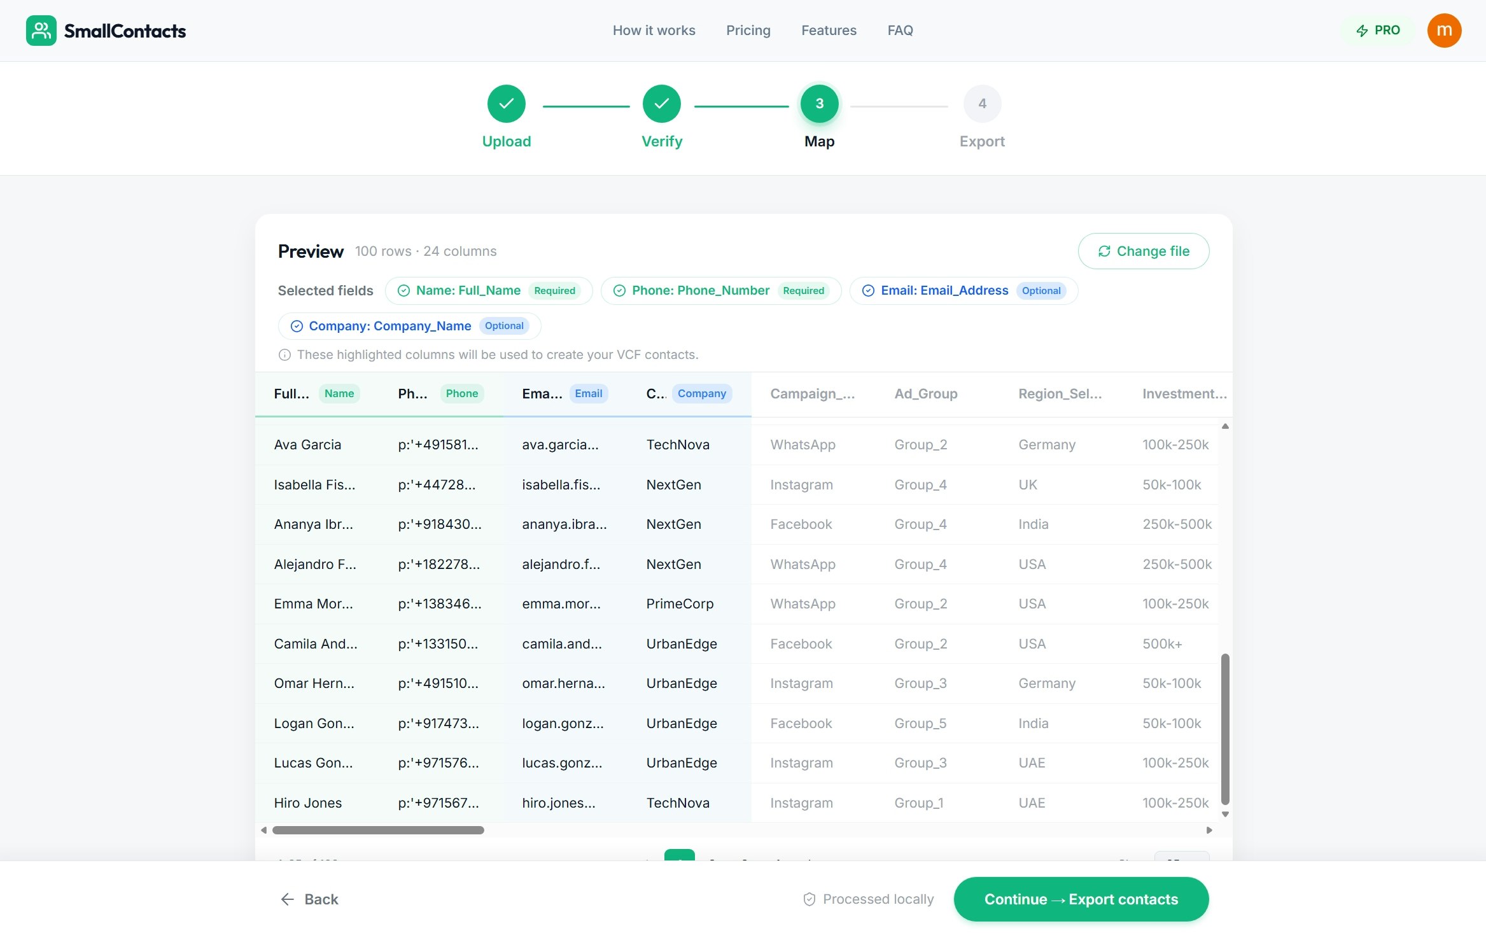Click the shield icon next to Processed locally
This screenshot has width=1486, height=933.
808,899
